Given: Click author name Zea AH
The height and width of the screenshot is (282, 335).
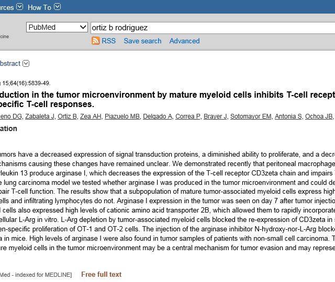Looking at the screenshot, I should click(91, 116).
